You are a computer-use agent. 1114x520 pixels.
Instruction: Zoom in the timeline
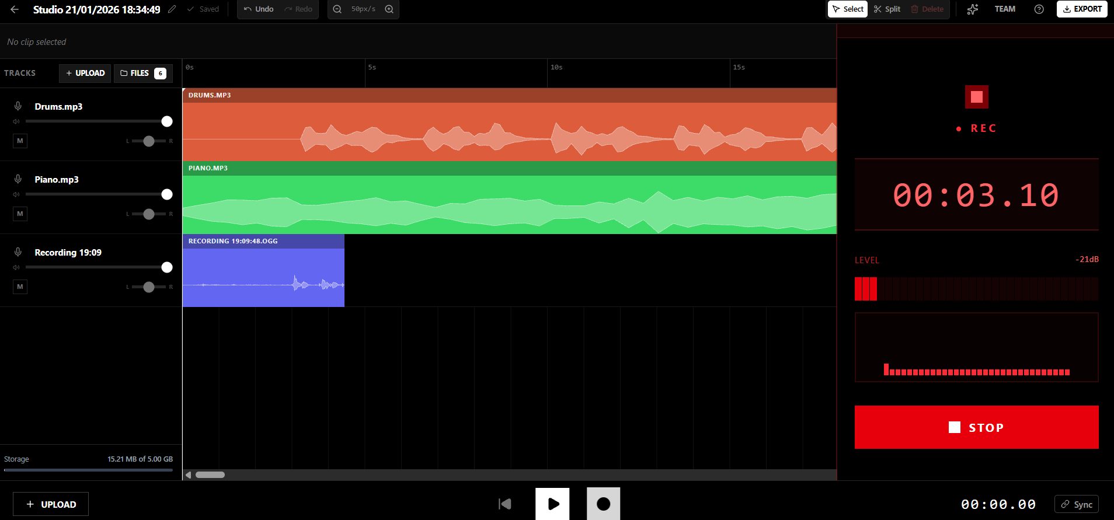click(x=389, y=9)
